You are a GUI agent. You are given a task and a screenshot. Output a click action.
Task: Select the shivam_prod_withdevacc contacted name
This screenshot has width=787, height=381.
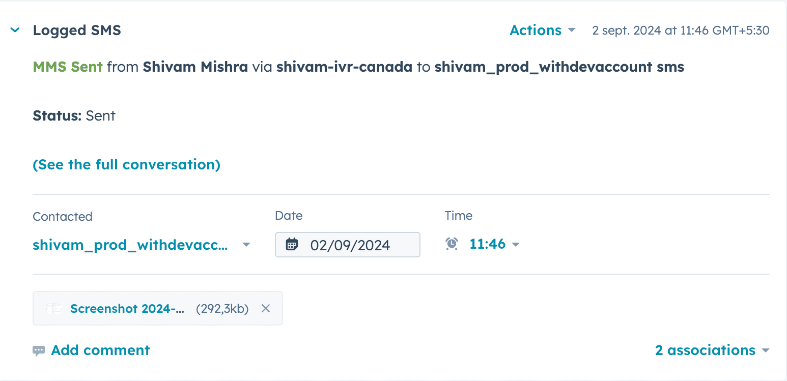(x=130, y=245)
